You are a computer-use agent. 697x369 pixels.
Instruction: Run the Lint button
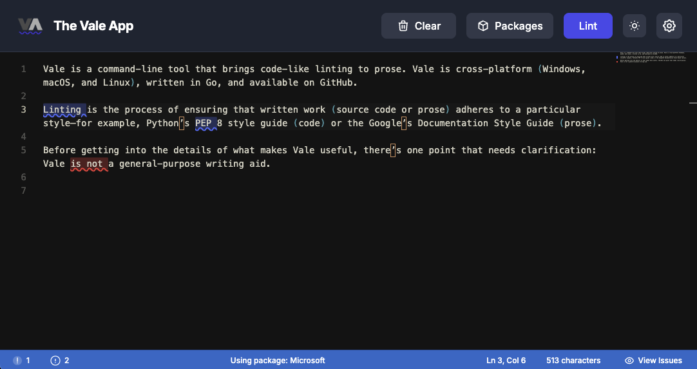click(587, 26)
